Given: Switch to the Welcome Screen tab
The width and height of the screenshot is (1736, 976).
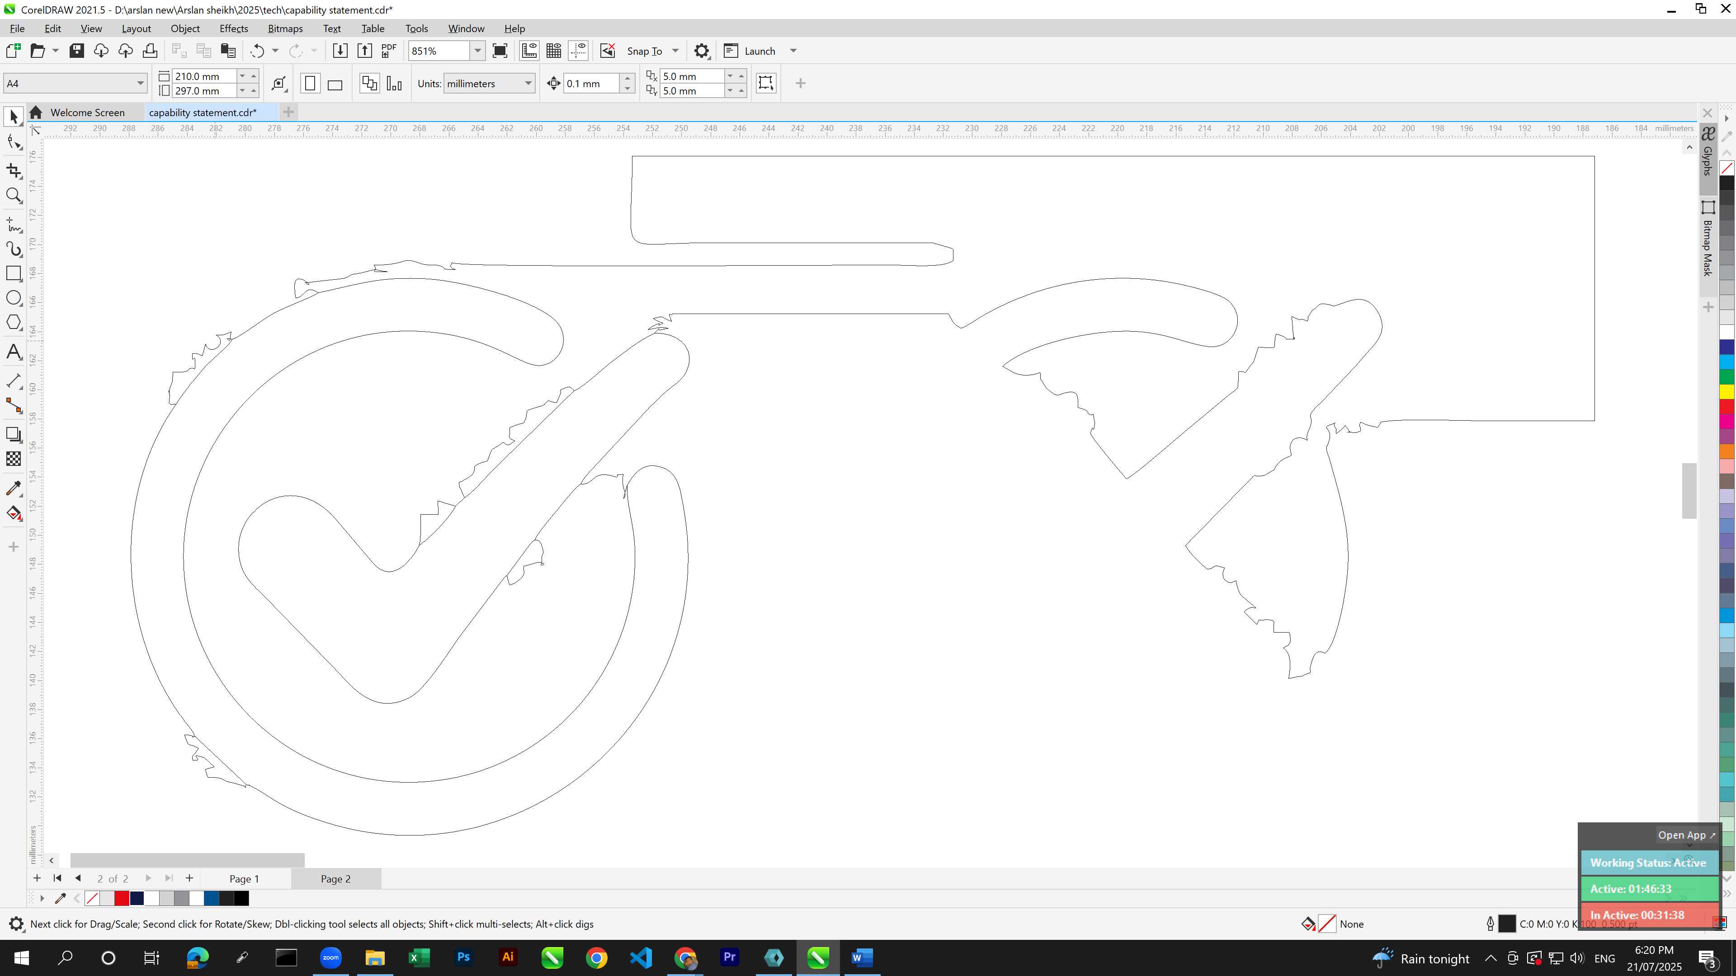Looking at the screenshot, I should click(x=88, y=113).
